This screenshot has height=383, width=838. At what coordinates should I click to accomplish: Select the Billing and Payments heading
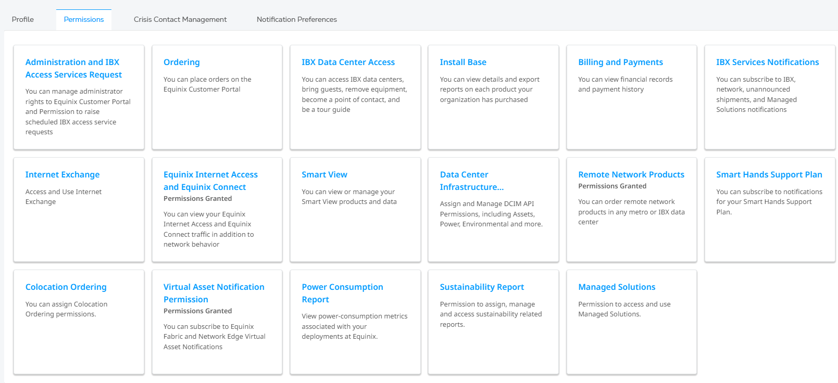tap(620, 62)
